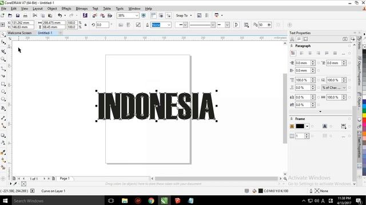Image resolution: width=366 pixels, height=205 pixels.
Task: Open Chrome from the taskbar
Action: click(151, 200)
